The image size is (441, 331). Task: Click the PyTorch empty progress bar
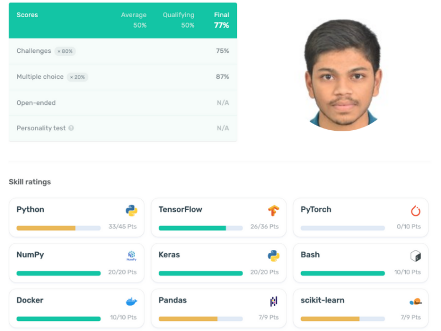[x=342, y=228]
